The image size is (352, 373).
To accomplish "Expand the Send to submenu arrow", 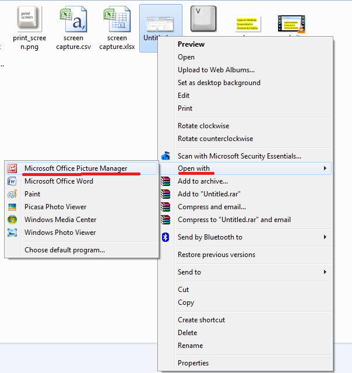I will point(325,272).
